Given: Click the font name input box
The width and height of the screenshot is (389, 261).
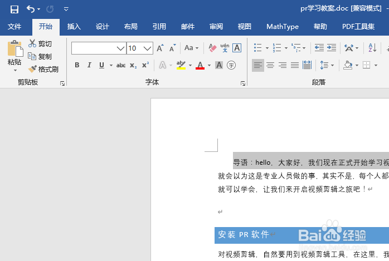Looking at the screenshot, I should tap(94, 48).
